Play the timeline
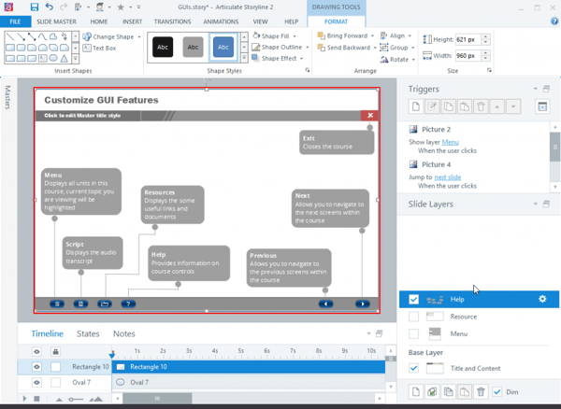The width and height of the screenshot is (561, 409). [24, 399]
